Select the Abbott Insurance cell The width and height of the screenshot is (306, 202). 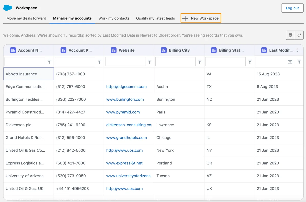29,74
